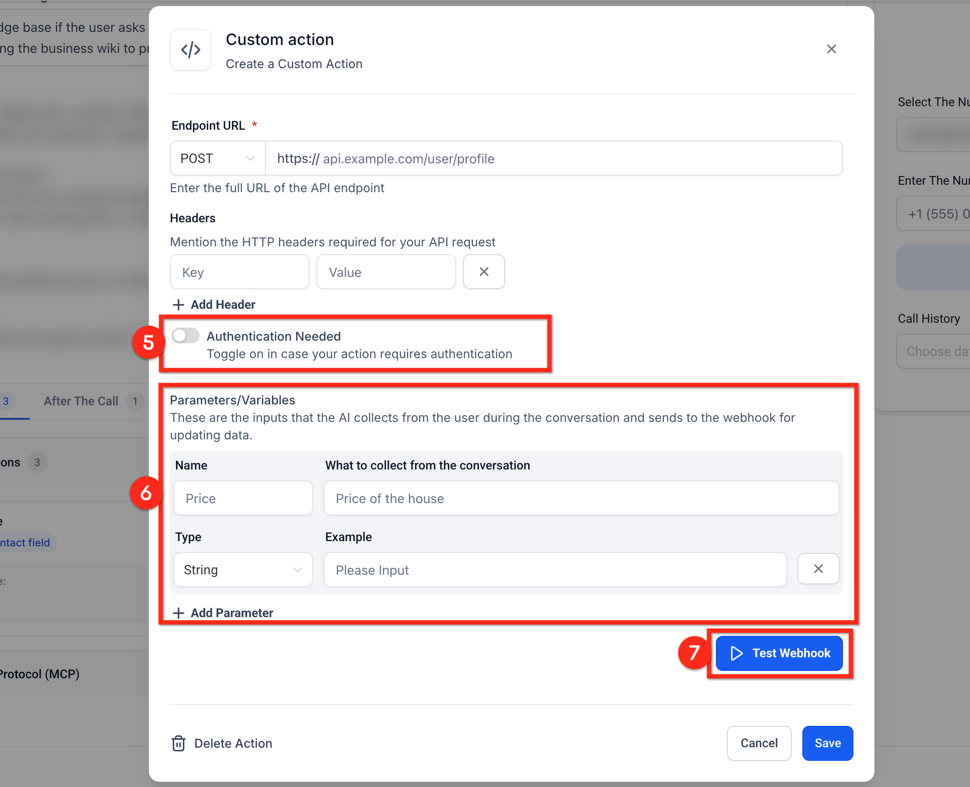Remove the header key-value row
Viewport: 970px width, 787px height.
click(483, 272)
